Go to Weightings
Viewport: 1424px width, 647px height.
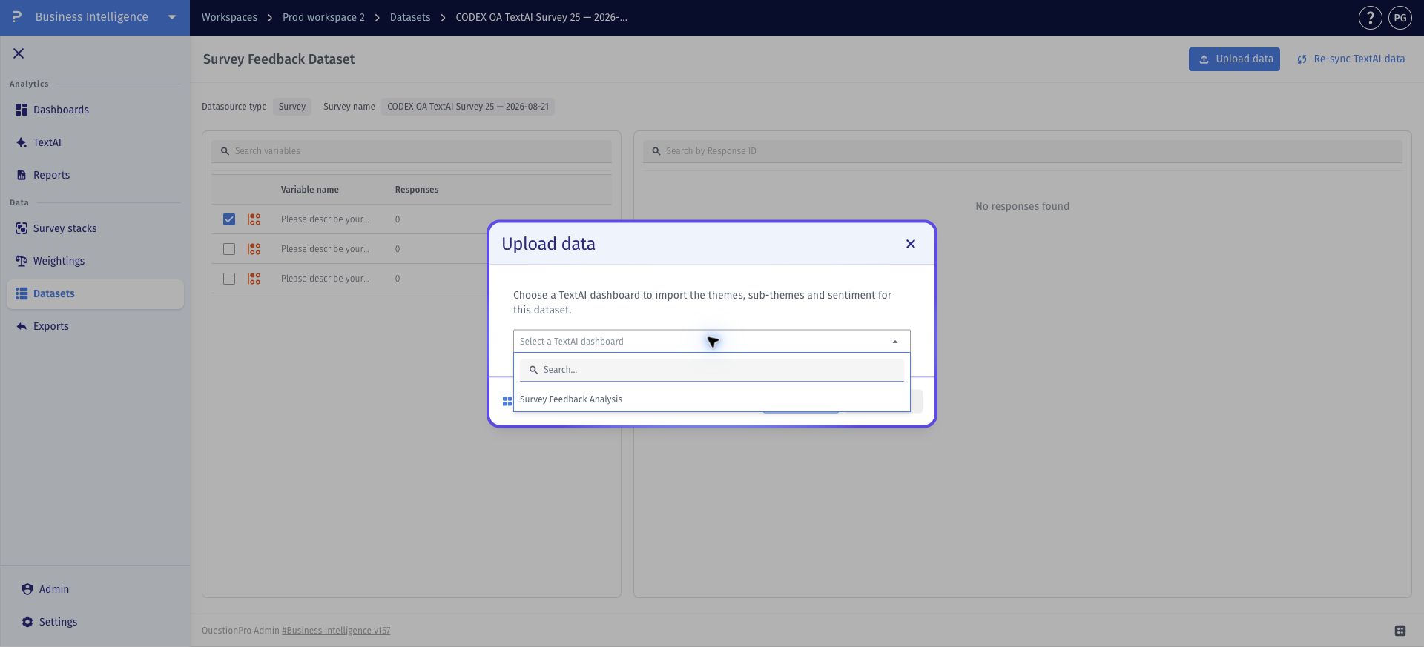[x=95, y=261]
